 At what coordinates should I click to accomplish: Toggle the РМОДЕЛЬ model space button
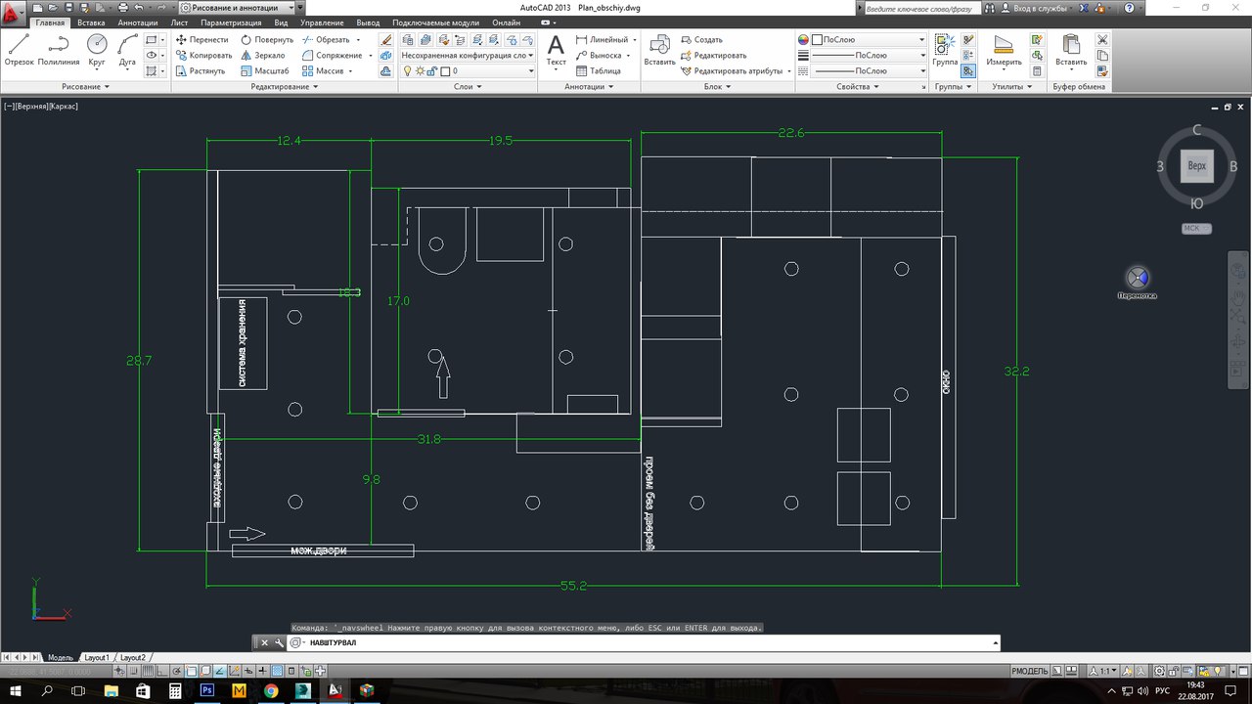tap(1030, 671)
